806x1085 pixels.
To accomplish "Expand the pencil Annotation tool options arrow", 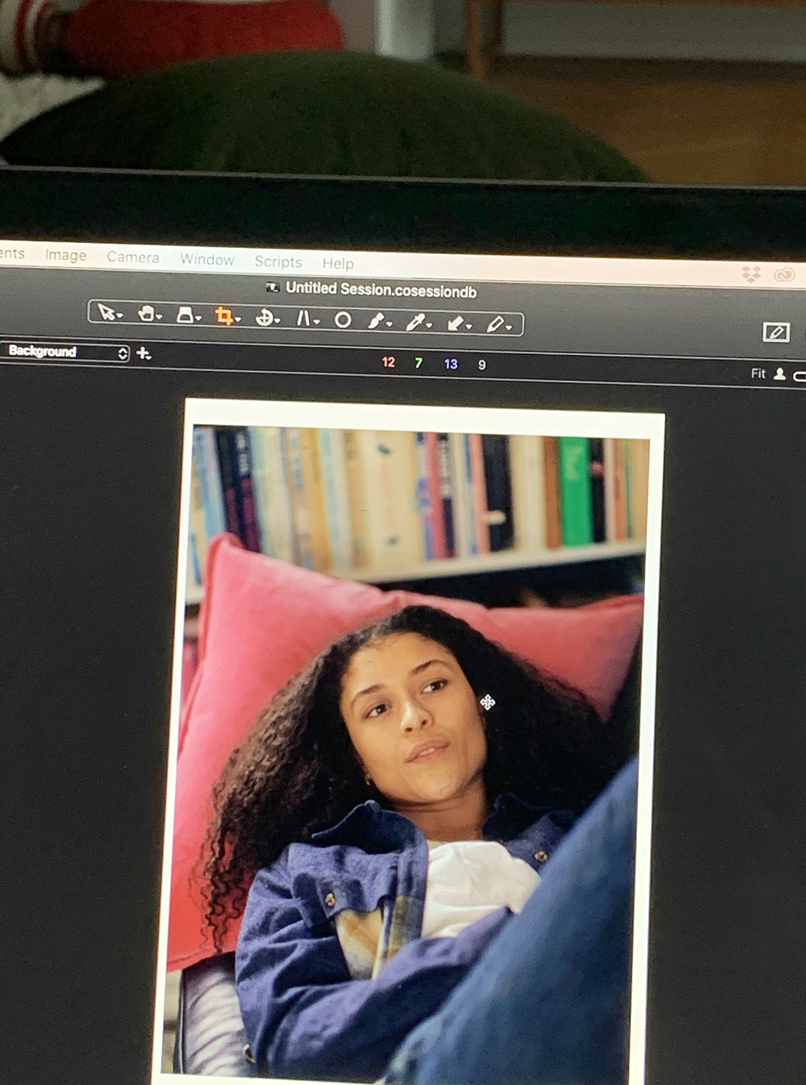I will 509,327.
